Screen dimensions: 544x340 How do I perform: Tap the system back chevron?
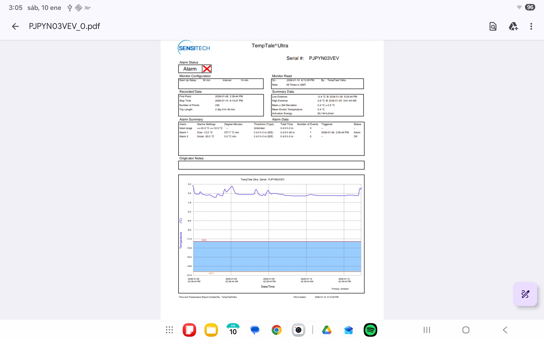pyautogui.click(x=505, y=330)
